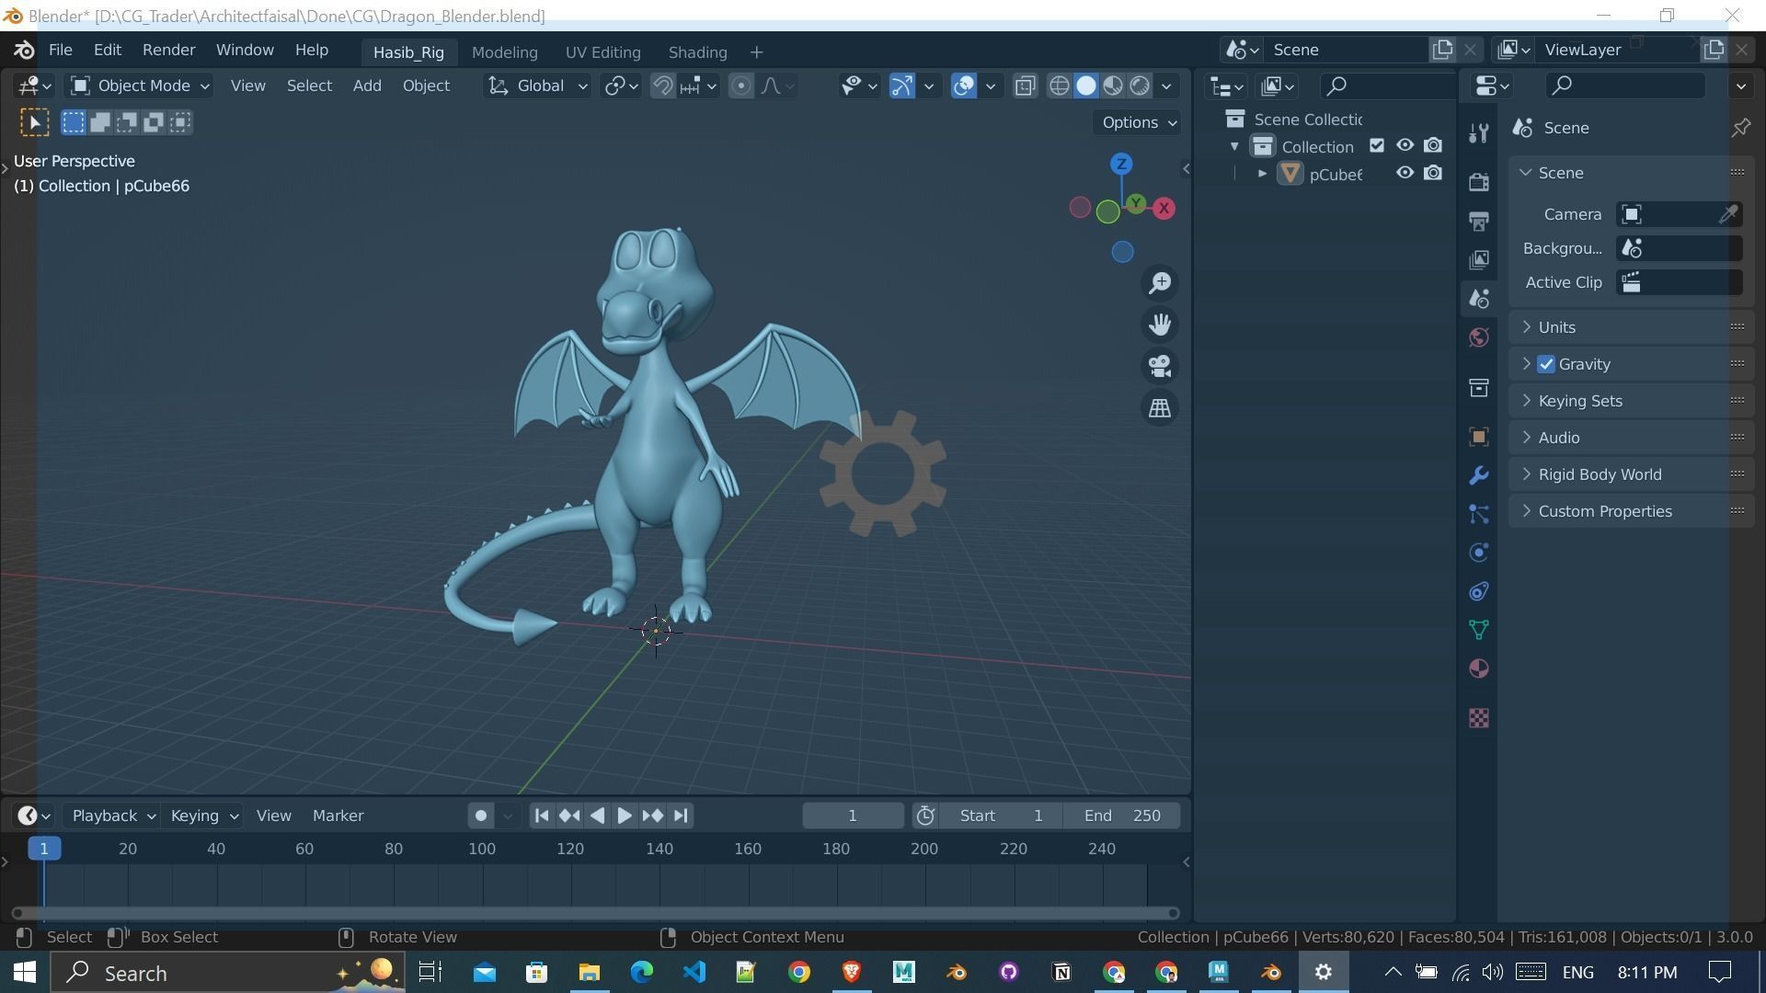Open the Render menu
The height and width of the screenshot is (993, 1766).
(168, 51)
